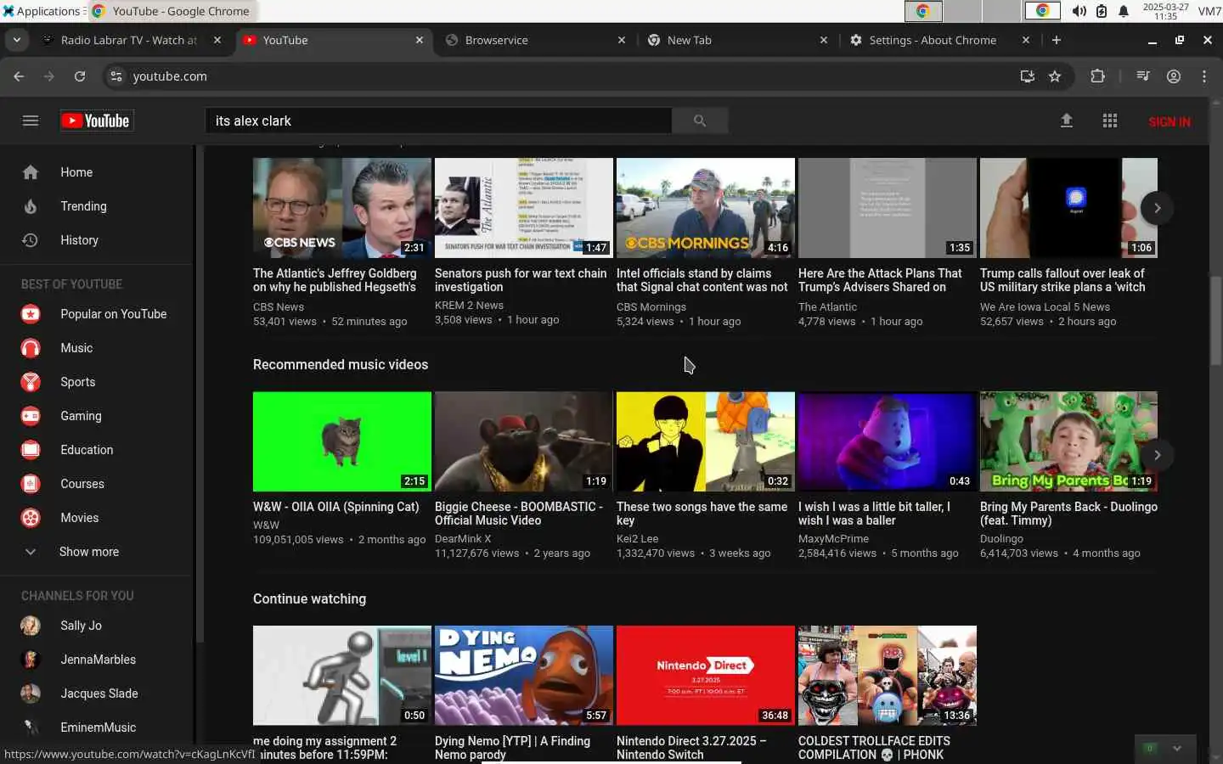Viewport: 1223px width, 764px height.
Task: Click the search magnifier button
Action: [x=700, y=121]
